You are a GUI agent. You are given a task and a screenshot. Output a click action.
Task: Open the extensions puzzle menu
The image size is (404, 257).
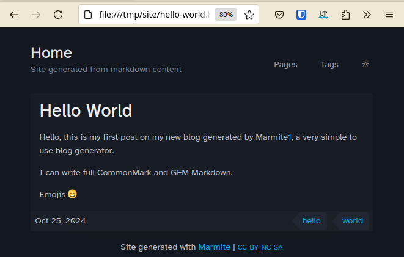345,15
